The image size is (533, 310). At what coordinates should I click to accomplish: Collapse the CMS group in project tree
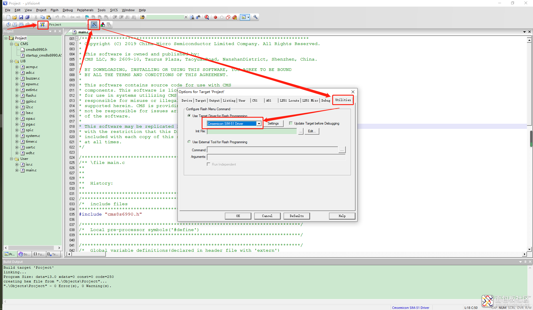point(12,44)
